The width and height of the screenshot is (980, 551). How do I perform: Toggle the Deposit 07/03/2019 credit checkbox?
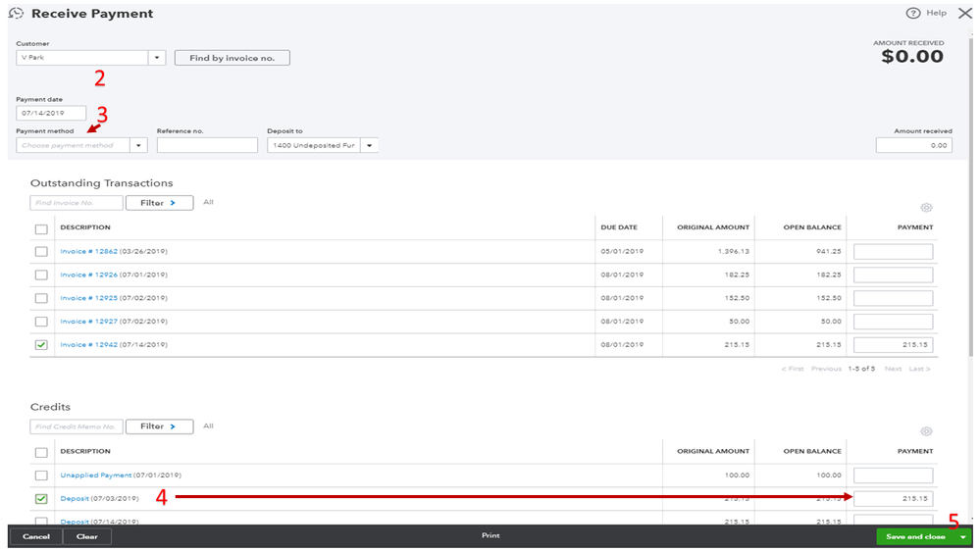(41, 499)
